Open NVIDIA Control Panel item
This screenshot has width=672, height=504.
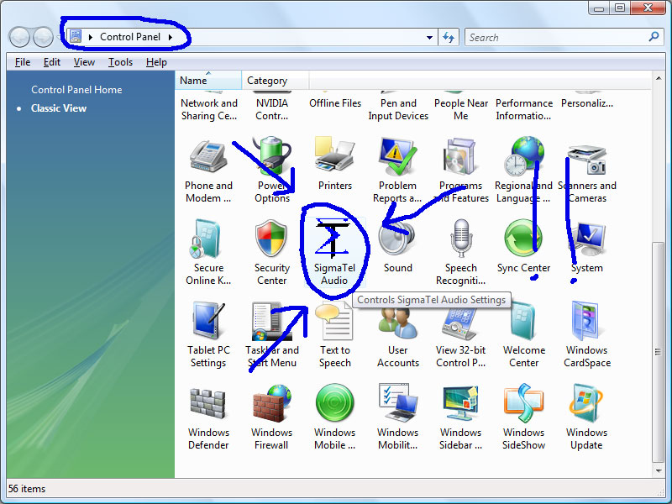tap(271, 108)
